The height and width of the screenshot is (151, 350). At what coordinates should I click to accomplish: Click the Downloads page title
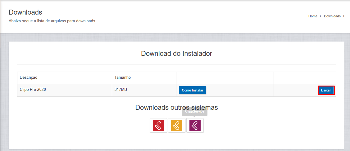coord(25,12)
